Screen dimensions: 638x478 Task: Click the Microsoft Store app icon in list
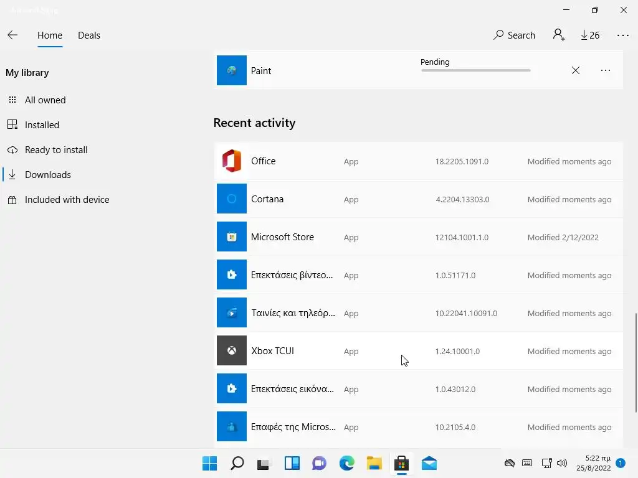[232, 237]
